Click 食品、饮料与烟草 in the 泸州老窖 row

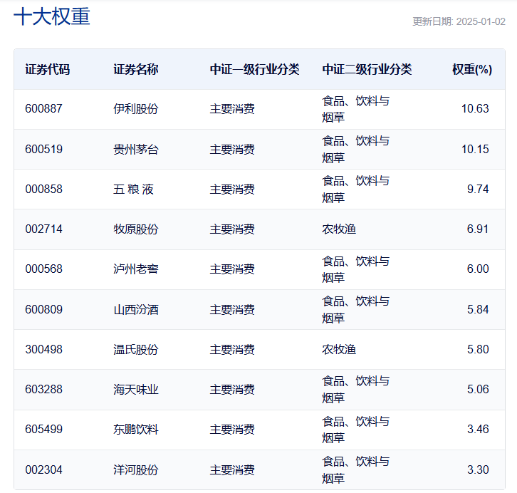pos(356,269)
